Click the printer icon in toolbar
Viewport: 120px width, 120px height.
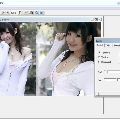click(x=31, y=13)
